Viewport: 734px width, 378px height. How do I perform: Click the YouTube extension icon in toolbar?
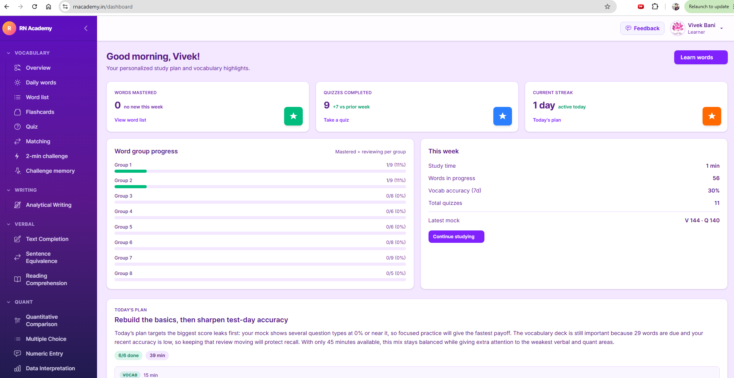pos(641,7)
